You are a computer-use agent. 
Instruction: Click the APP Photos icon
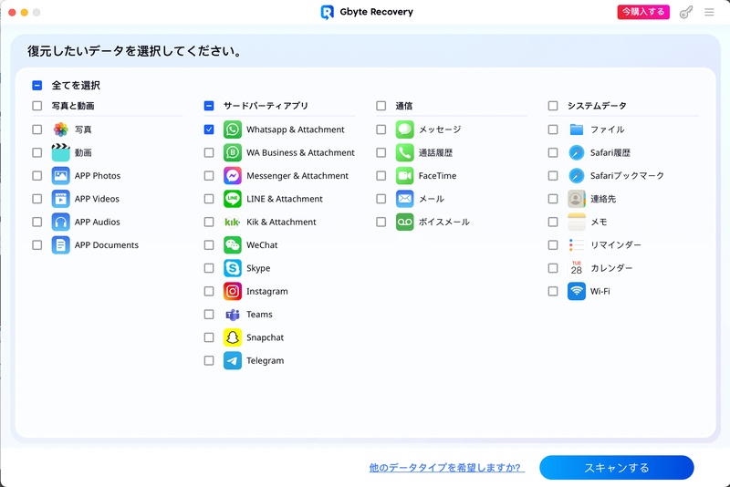(x=60, y=176)
